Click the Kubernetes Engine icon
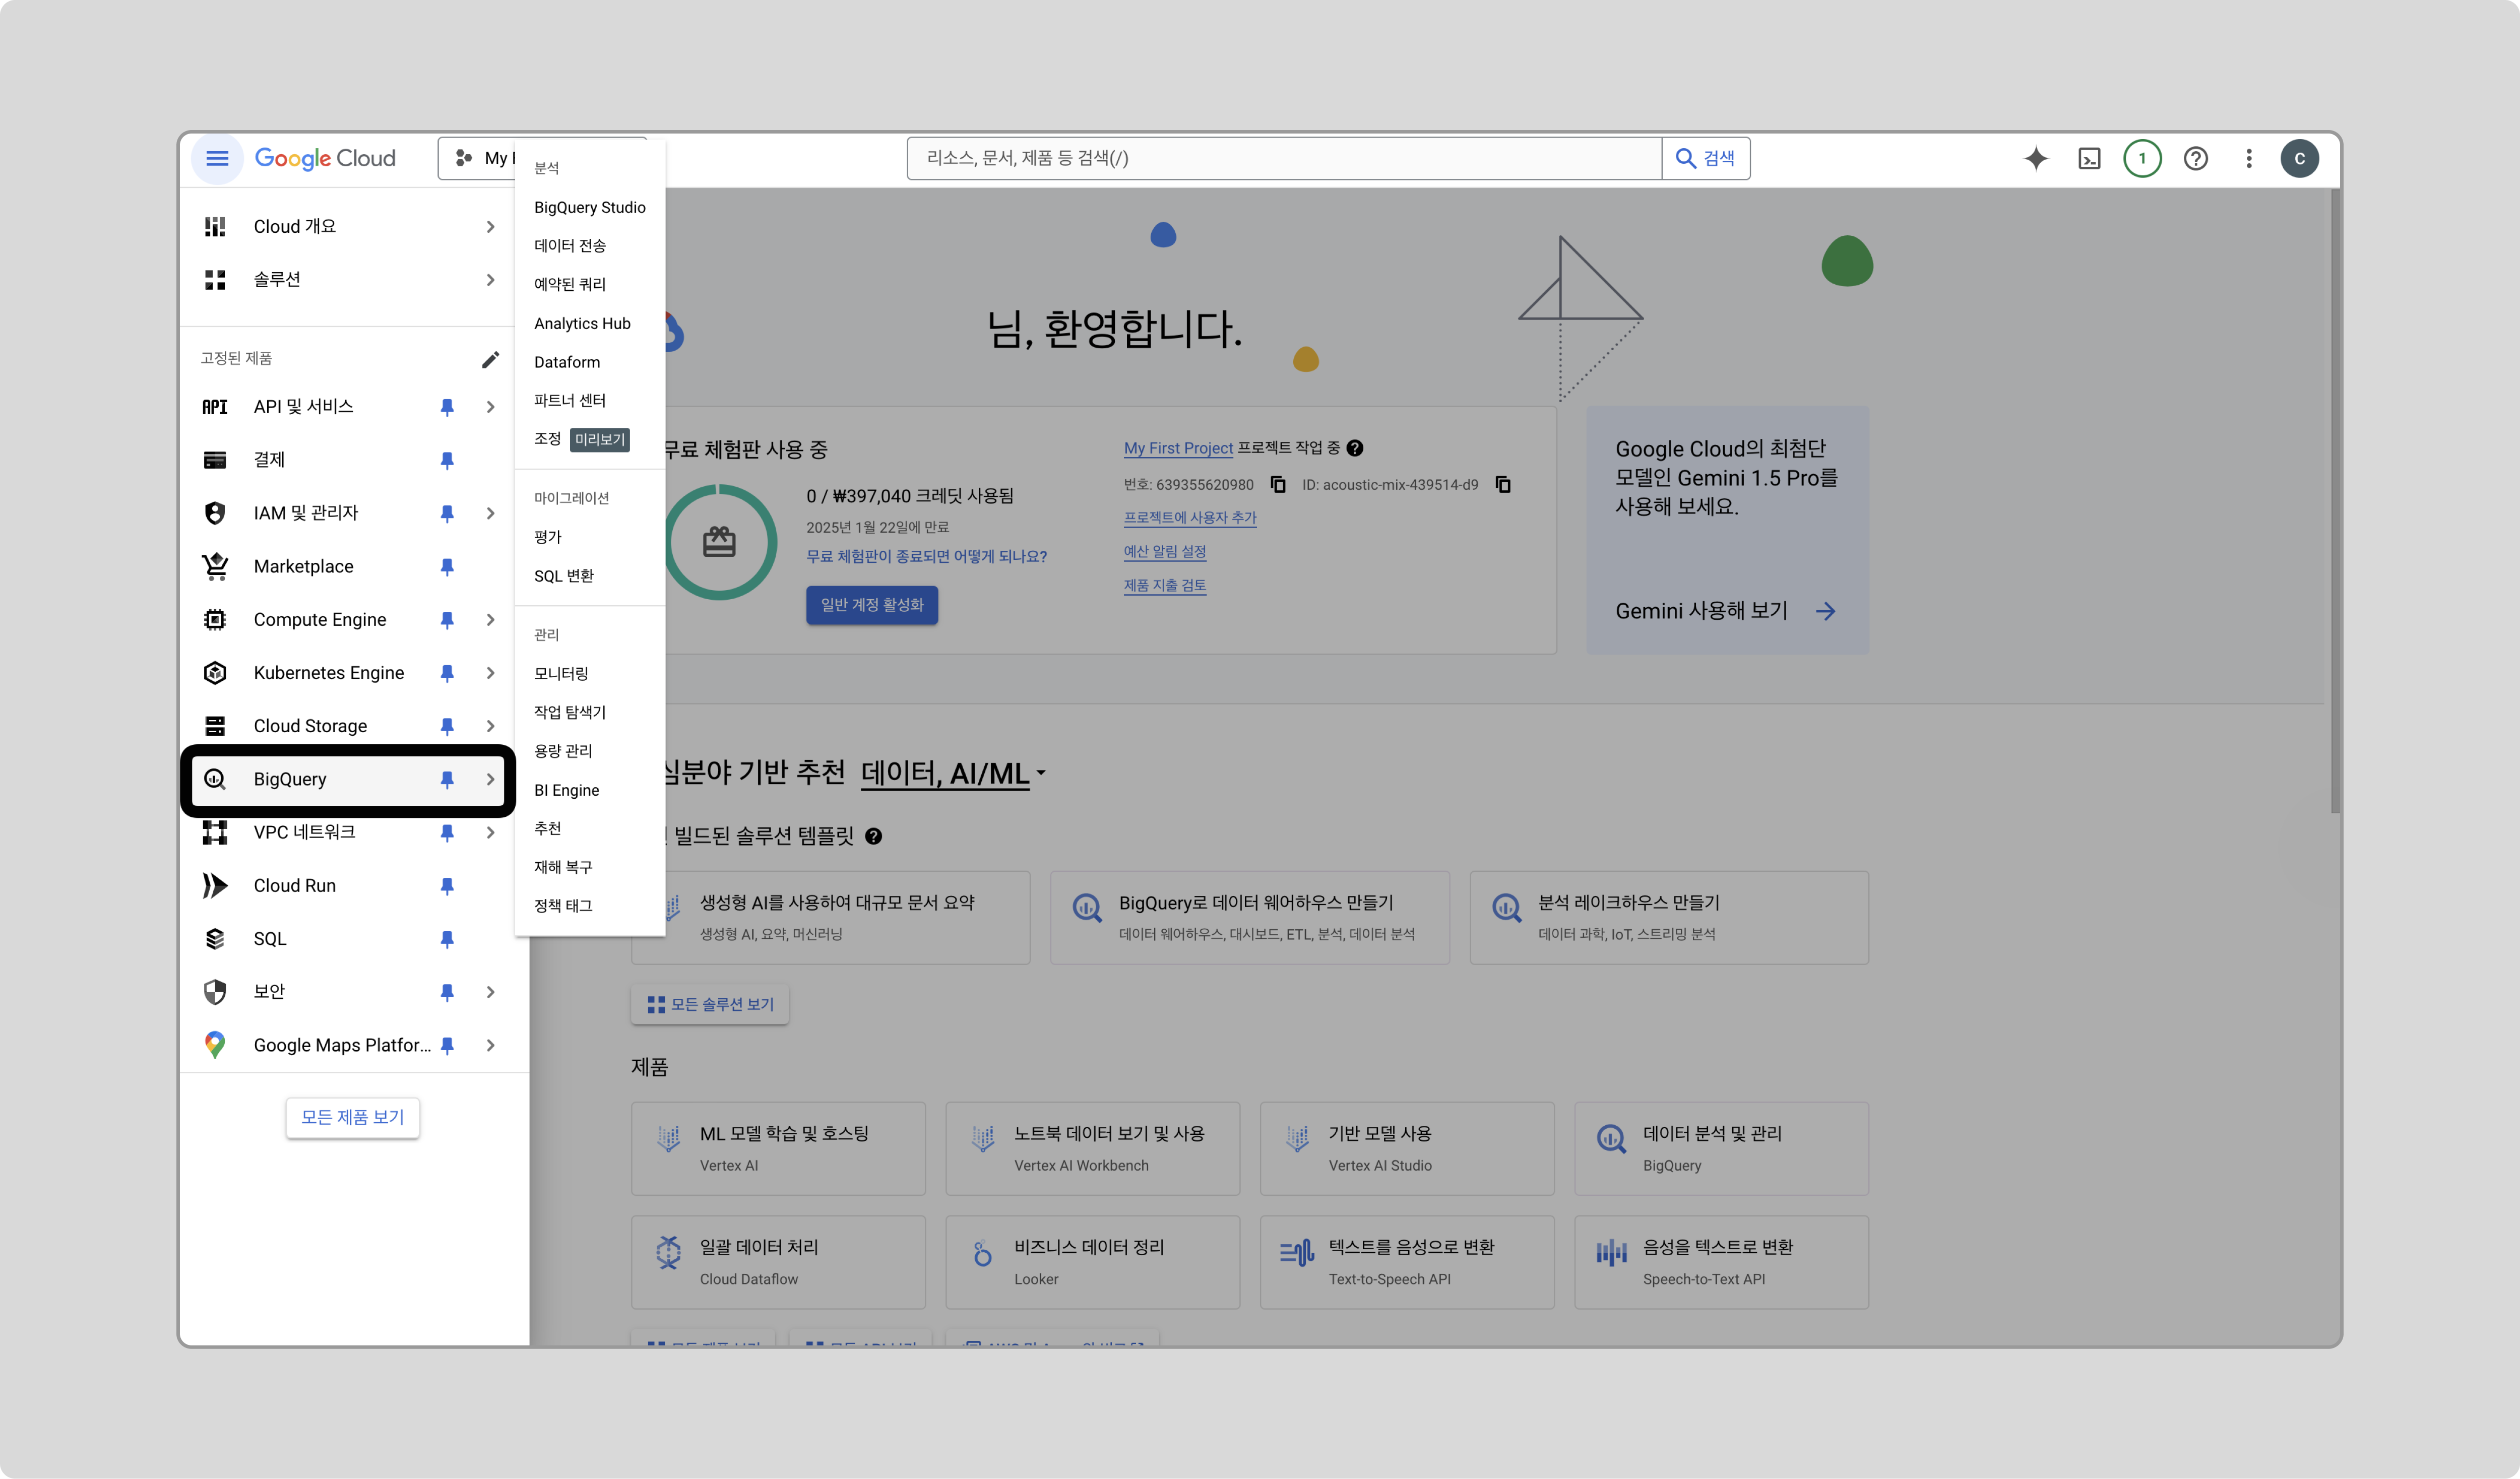The image size is (2520, 1479). click(x=215, y=672)
